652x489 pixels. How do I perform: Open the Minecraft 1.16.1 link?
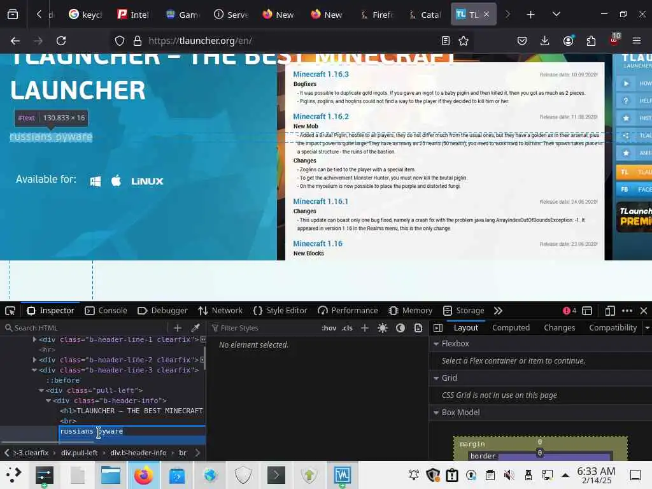(x=321, y=202)
